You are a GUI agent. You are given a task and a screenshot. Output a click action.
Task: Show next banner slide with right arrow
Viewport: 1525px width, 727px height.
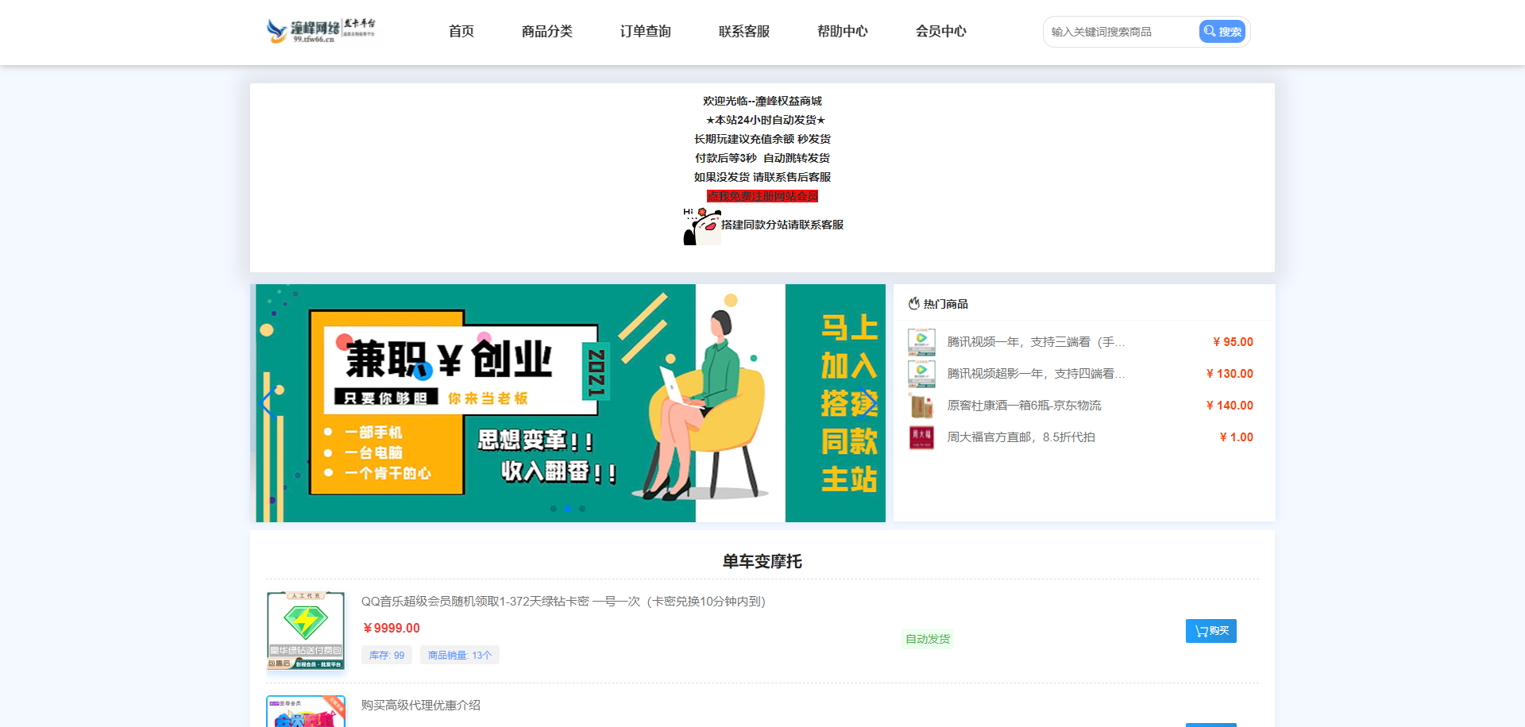click(867, 403)
